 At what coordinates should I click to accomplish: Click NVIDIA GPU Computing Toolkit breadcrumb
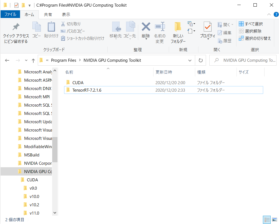click(x=112, y=60)
